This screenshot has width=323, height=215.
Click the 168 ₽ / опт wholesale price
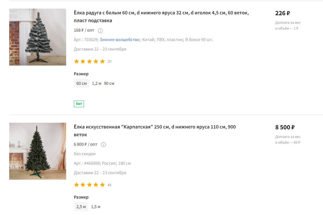(84, 30)
